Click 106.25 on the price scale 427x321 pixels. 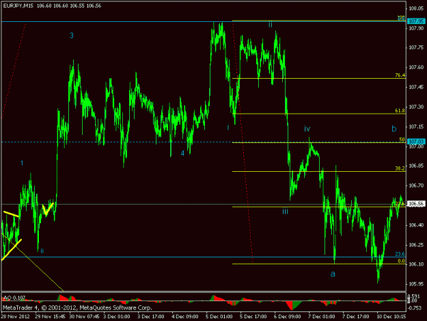416,244
